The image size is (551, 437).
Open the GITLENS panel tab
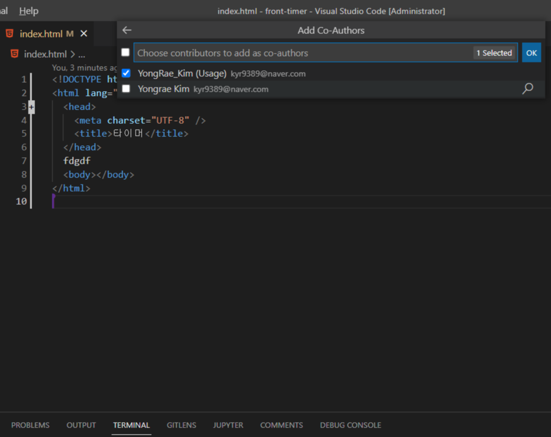click(181, 425)
